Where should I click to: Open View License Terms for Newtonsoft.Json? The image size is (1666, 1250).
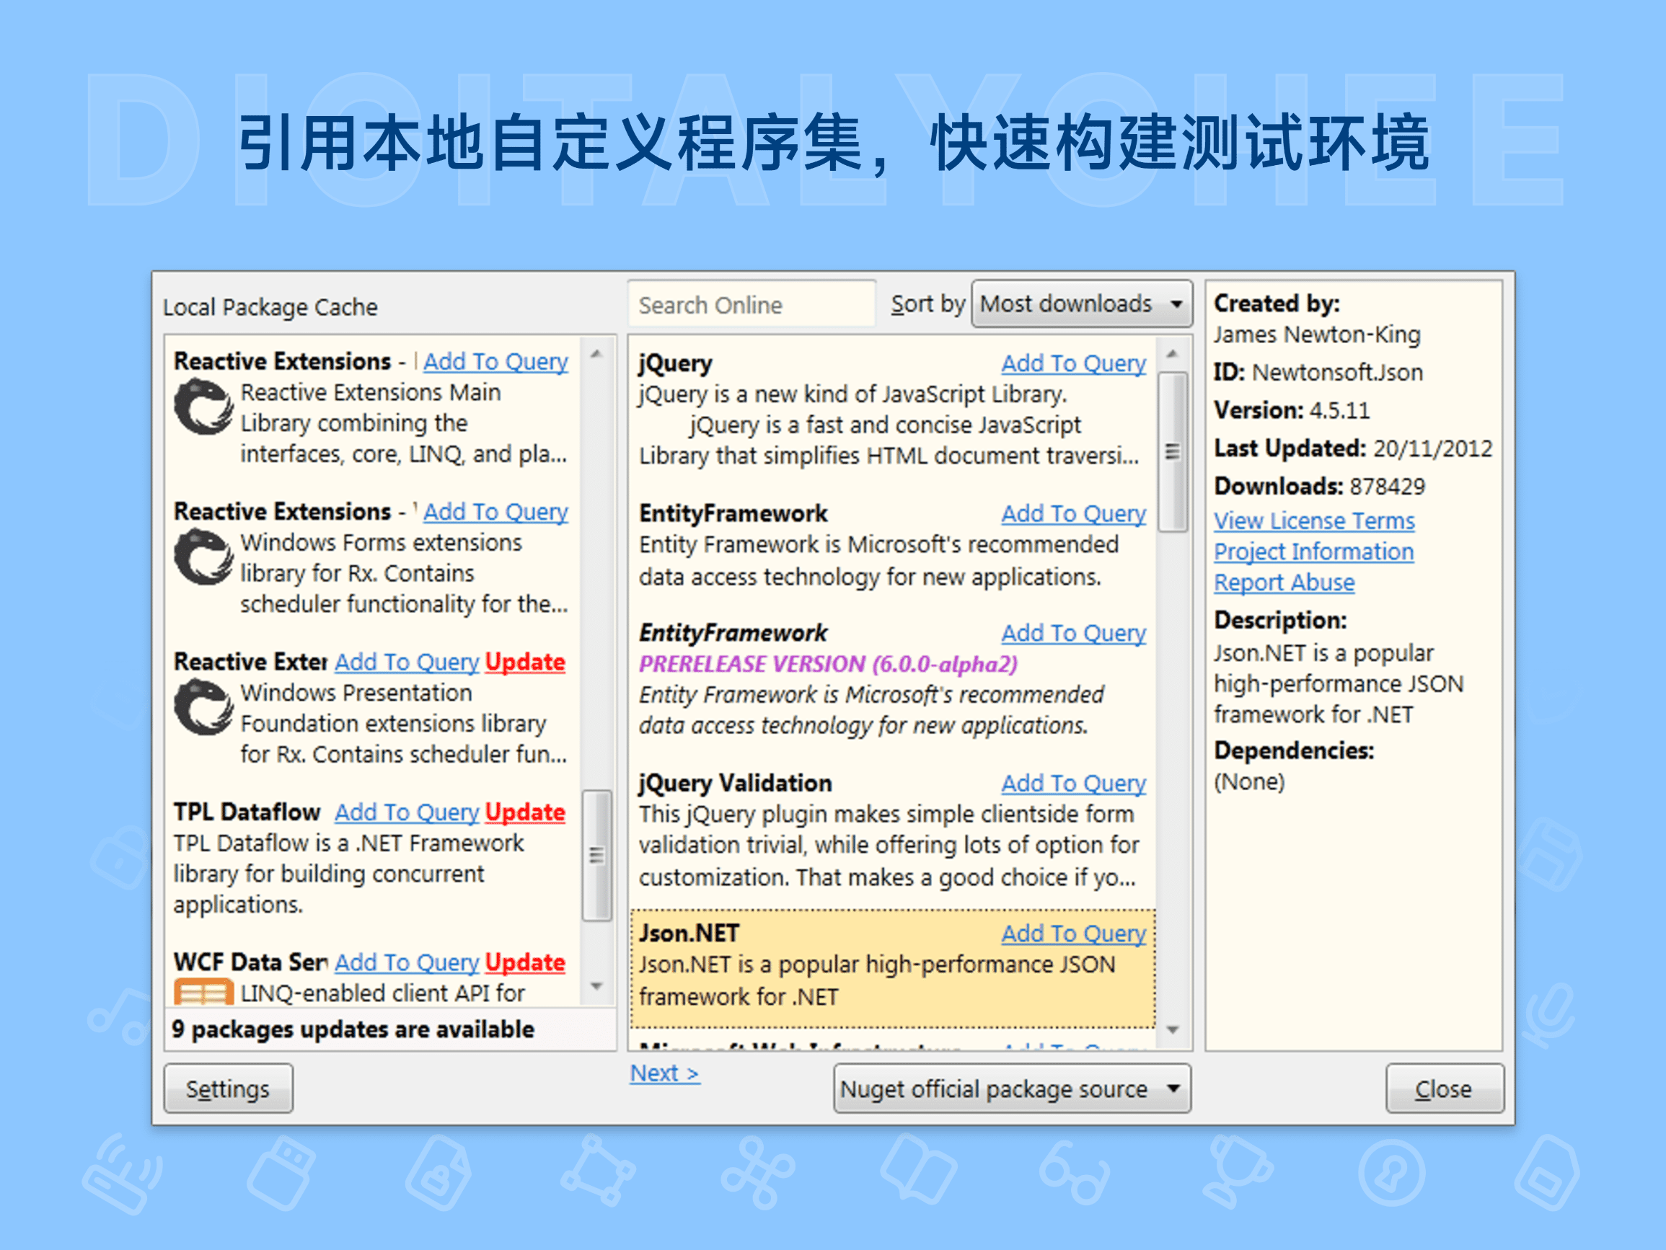tap(1313, 520)
